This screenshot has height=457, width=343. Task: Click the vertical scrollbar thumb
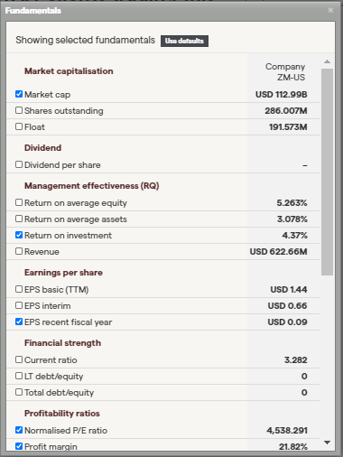pyautogui.click(x=327, y=172)
